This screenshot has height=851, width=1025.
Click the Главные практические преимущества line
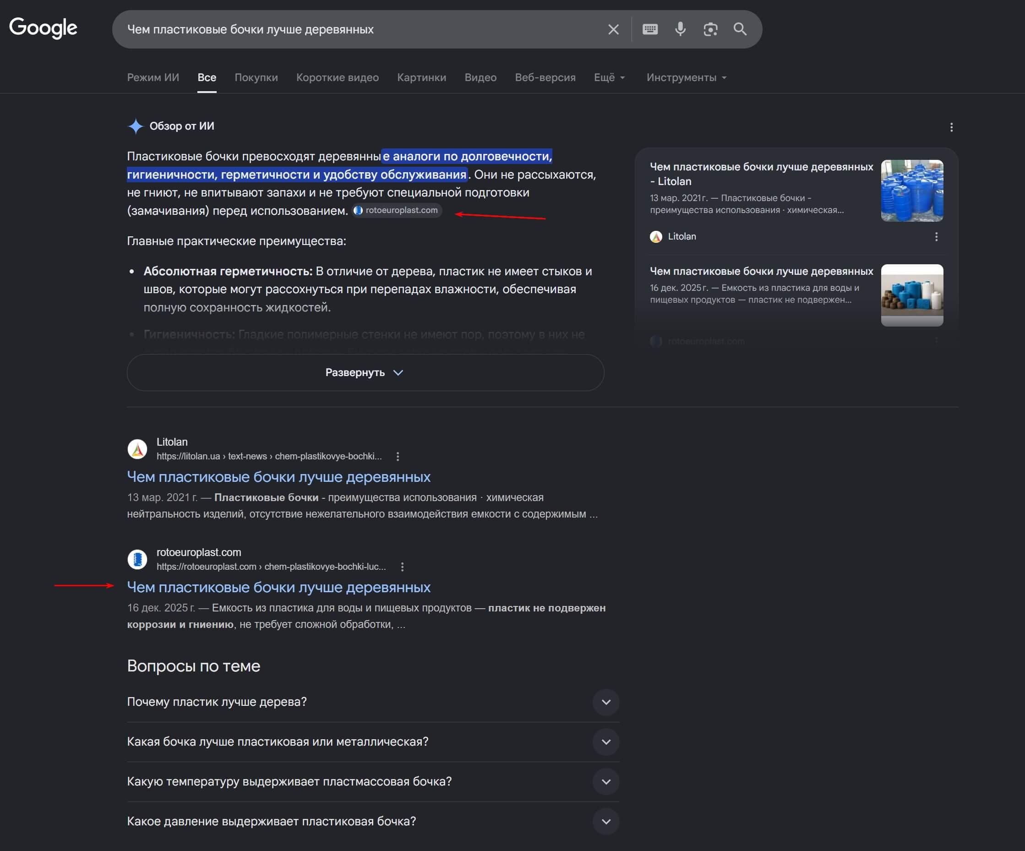236,241
